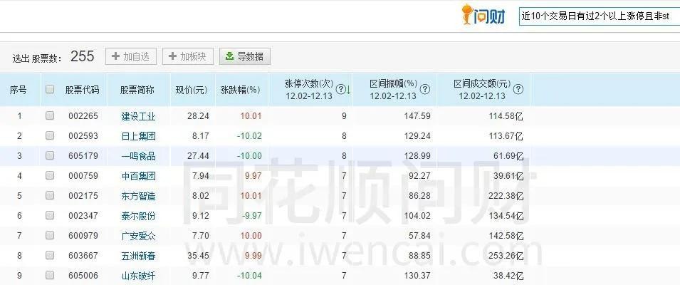The height and width of the screenshot is (285, 680).
Task: Check the box for 002265 建设工业
Action: 50,116
